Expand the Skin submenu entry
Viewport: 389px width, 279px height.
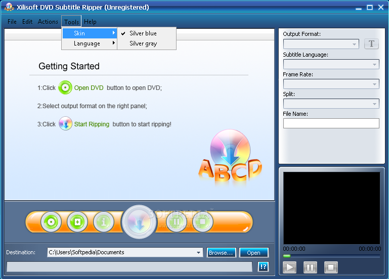pos(90,33)
